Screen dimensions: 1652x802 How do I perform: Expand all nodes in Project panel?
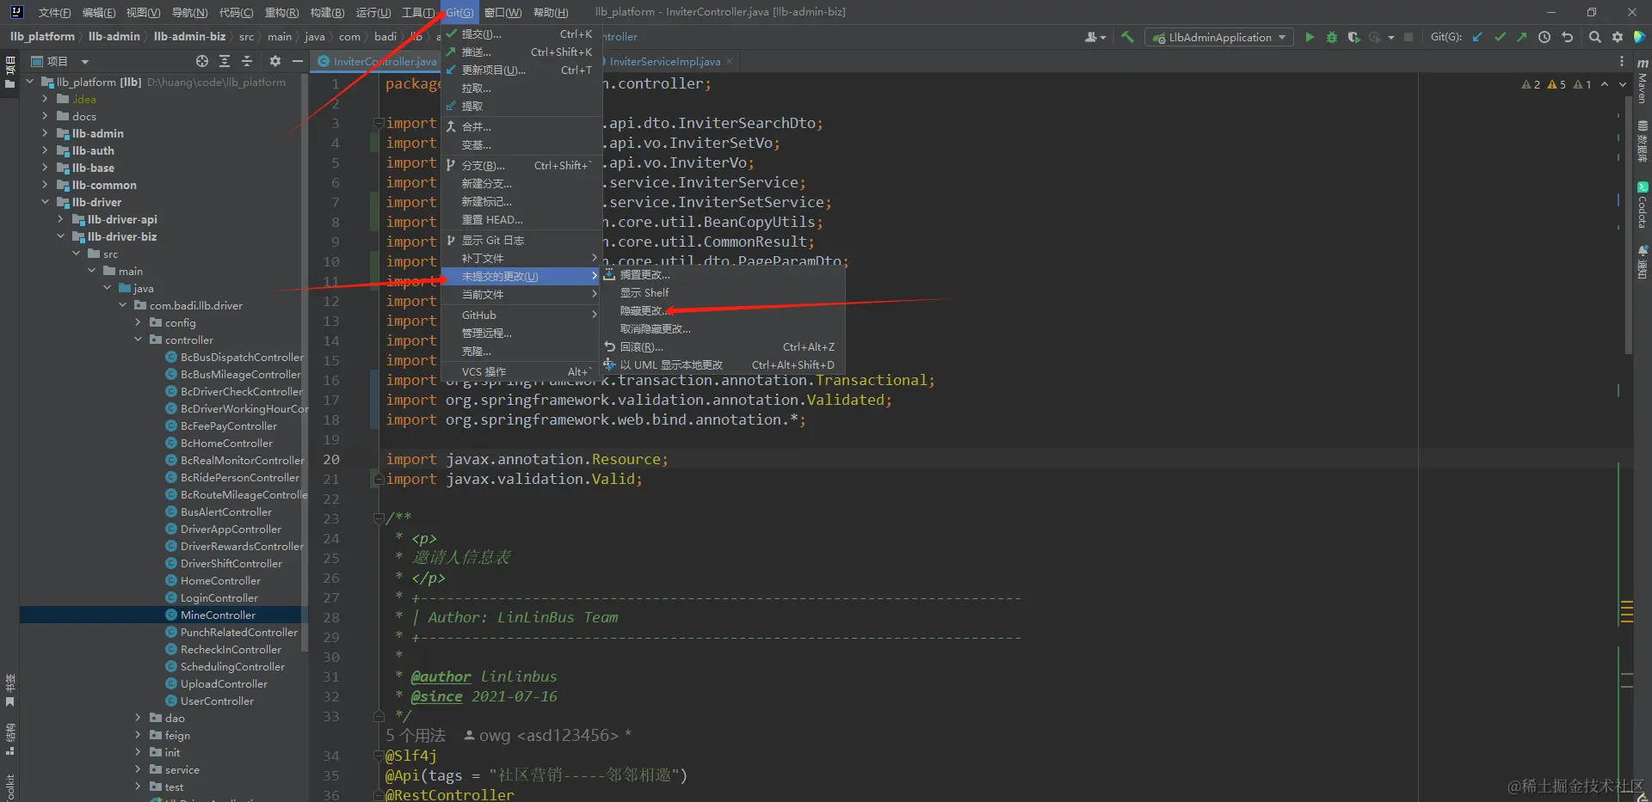pyautogui.click(x=225, y=61)
